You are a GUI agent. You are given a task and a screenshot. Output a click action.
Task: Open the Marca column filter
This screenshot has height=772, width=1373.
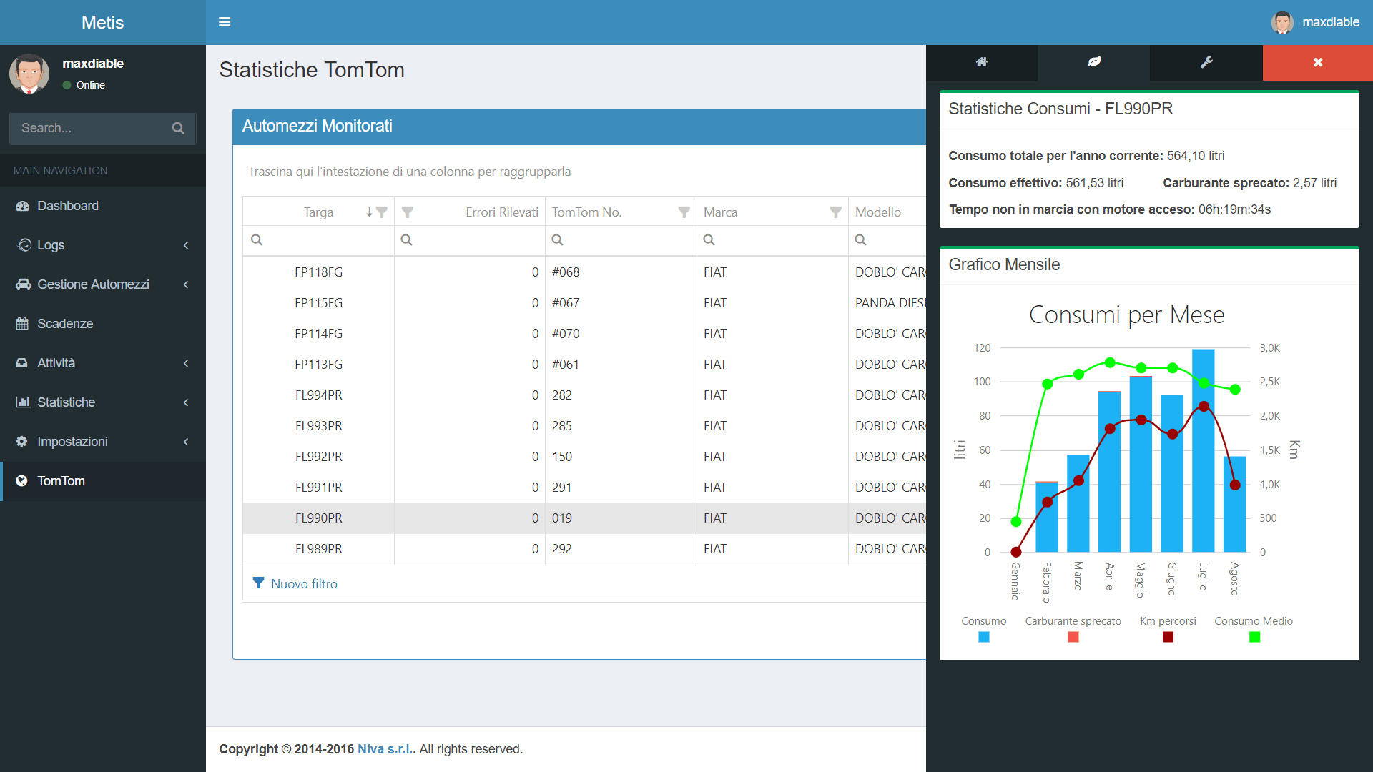tap(835, 212)
